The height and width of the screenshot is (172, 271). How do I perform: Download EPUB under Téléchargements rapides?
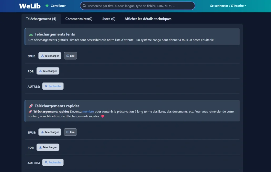[50, 132]
